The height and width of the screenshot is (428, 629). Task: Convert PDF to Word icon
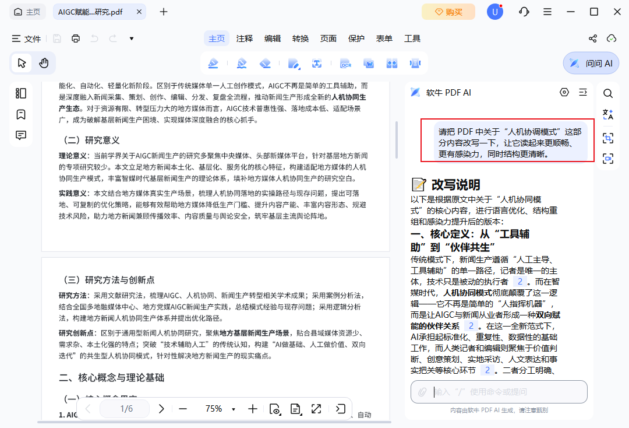tap(368, 63)
